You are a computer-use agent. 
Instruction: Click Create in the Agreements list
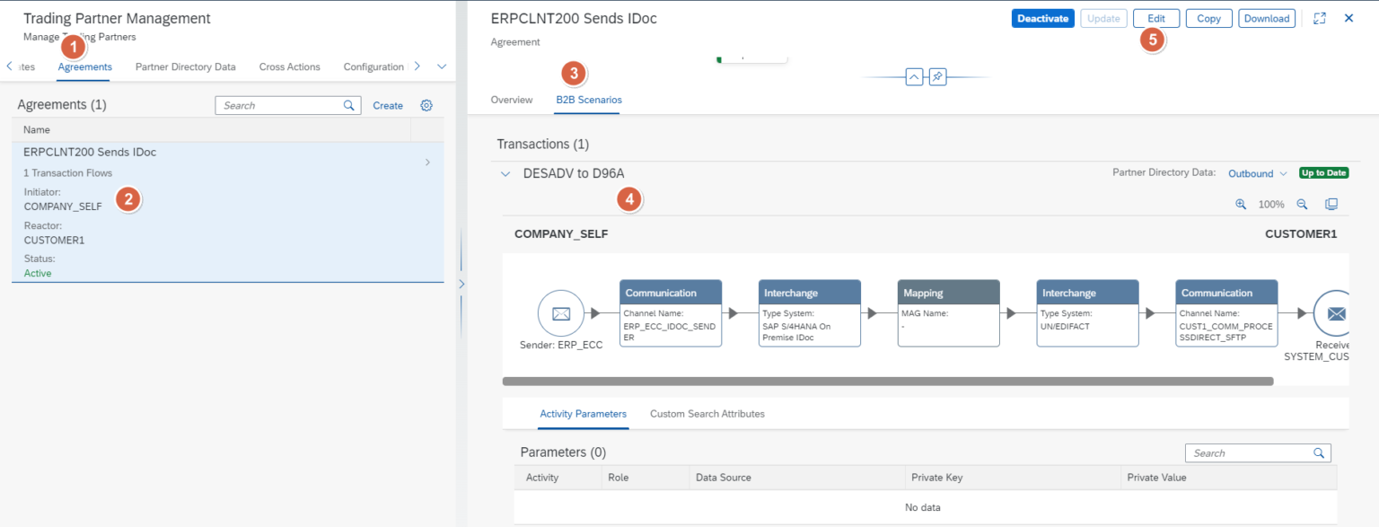(388, 105)
